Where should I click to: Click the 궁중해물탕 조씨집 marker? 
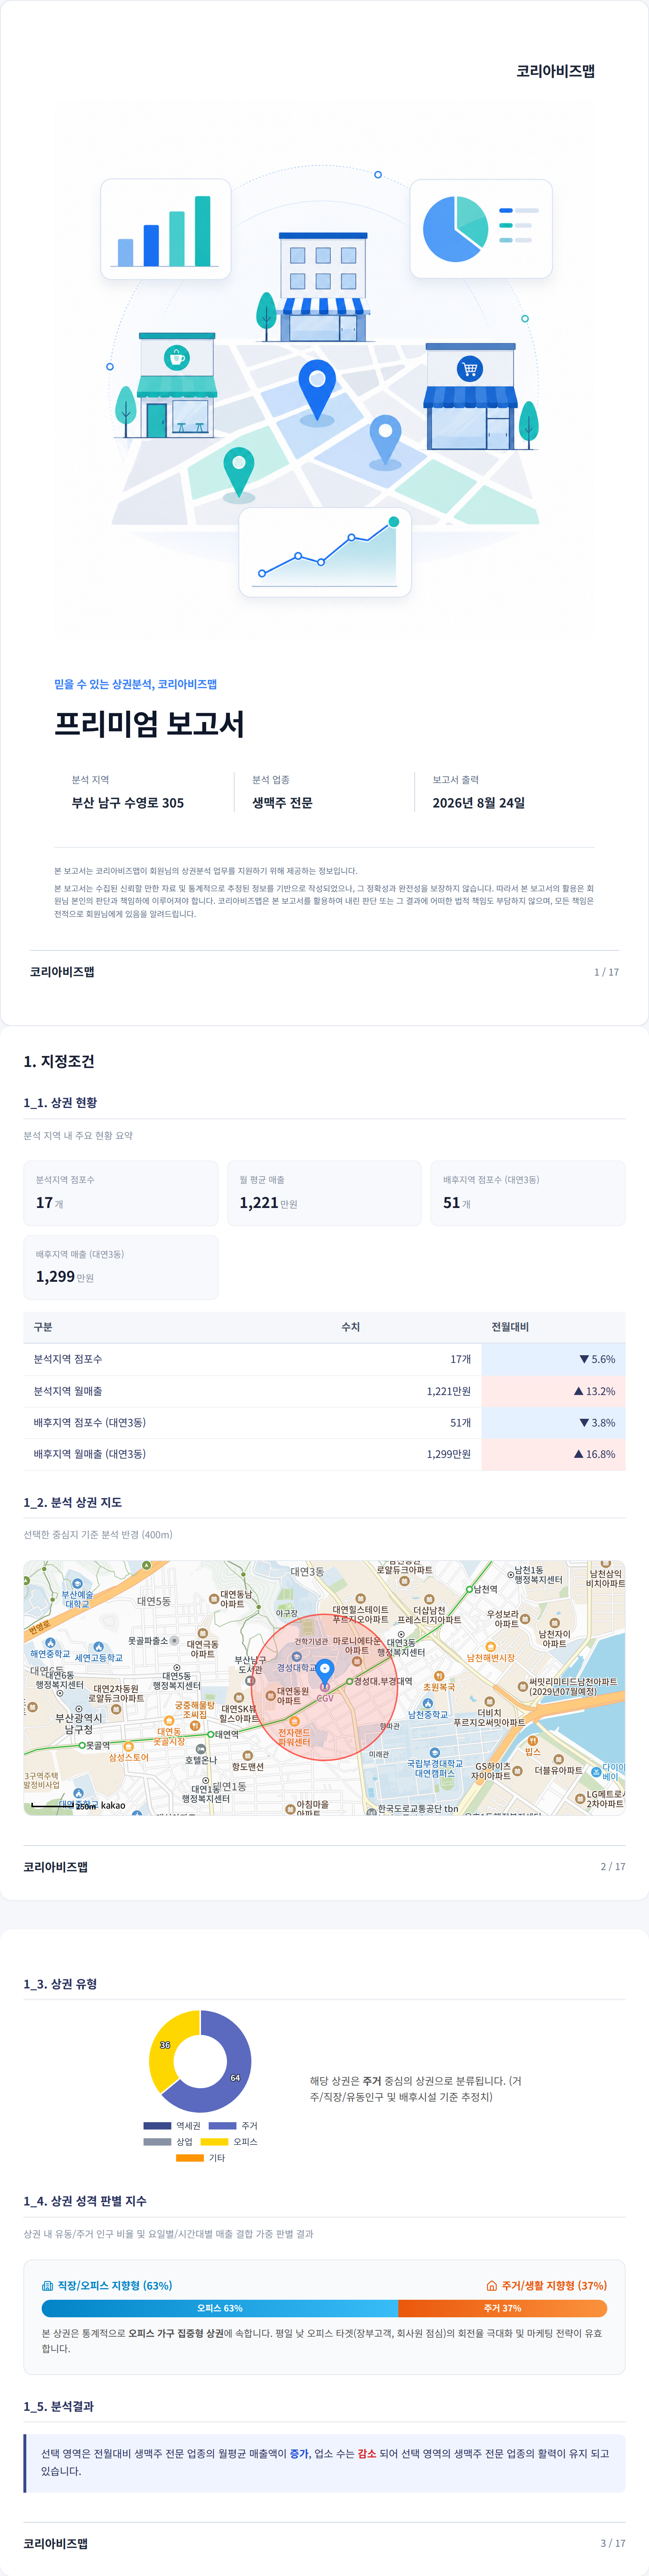coord(195,1726)
